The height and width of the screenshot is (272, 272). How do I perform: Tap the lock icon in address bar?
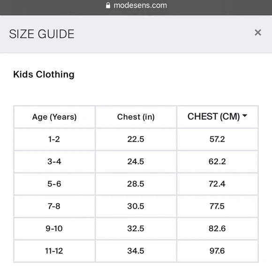pyautogui.click(x=108, y=5)
